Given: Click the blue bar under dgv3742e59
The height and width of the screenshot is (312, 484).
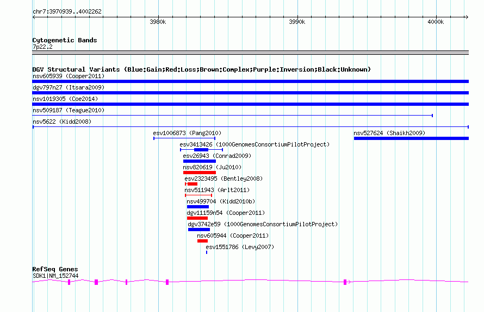Looking at the screenshot, I should click(199, 230).
